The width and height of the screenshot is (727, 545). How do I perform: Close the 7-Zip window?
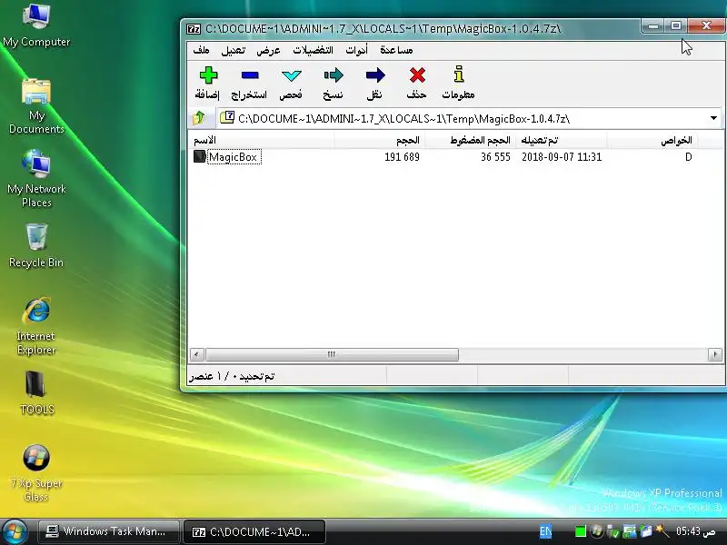click(706, 26)
